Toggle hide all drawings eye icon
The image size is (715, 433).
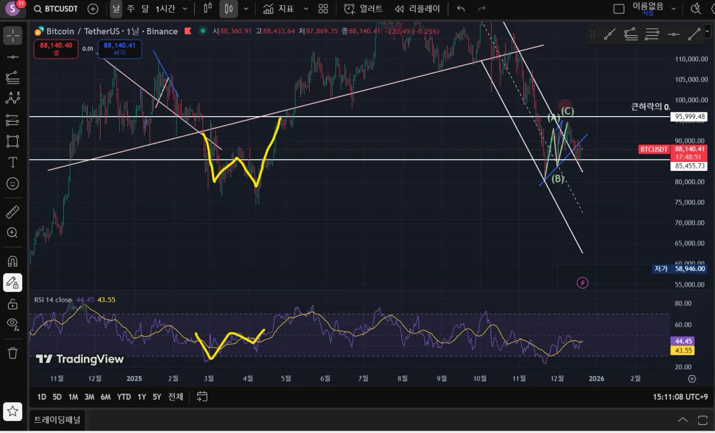[x=13, y=325]
